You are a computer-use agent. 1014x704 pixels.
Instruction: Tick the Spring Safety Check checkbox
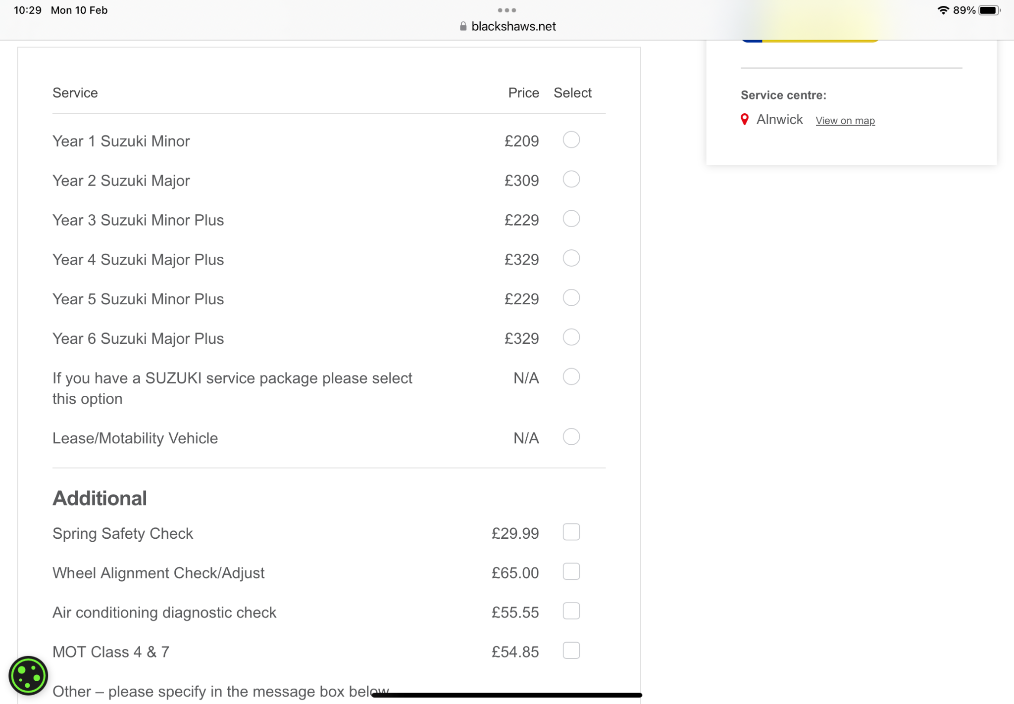tap(571, 532)
